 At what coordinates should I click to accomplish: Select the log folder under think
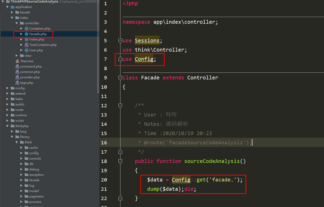(x=32, y=186)
